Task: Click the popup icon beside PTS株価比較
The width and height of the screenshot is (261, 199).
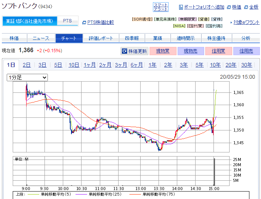Action: [x=84, y=22]
